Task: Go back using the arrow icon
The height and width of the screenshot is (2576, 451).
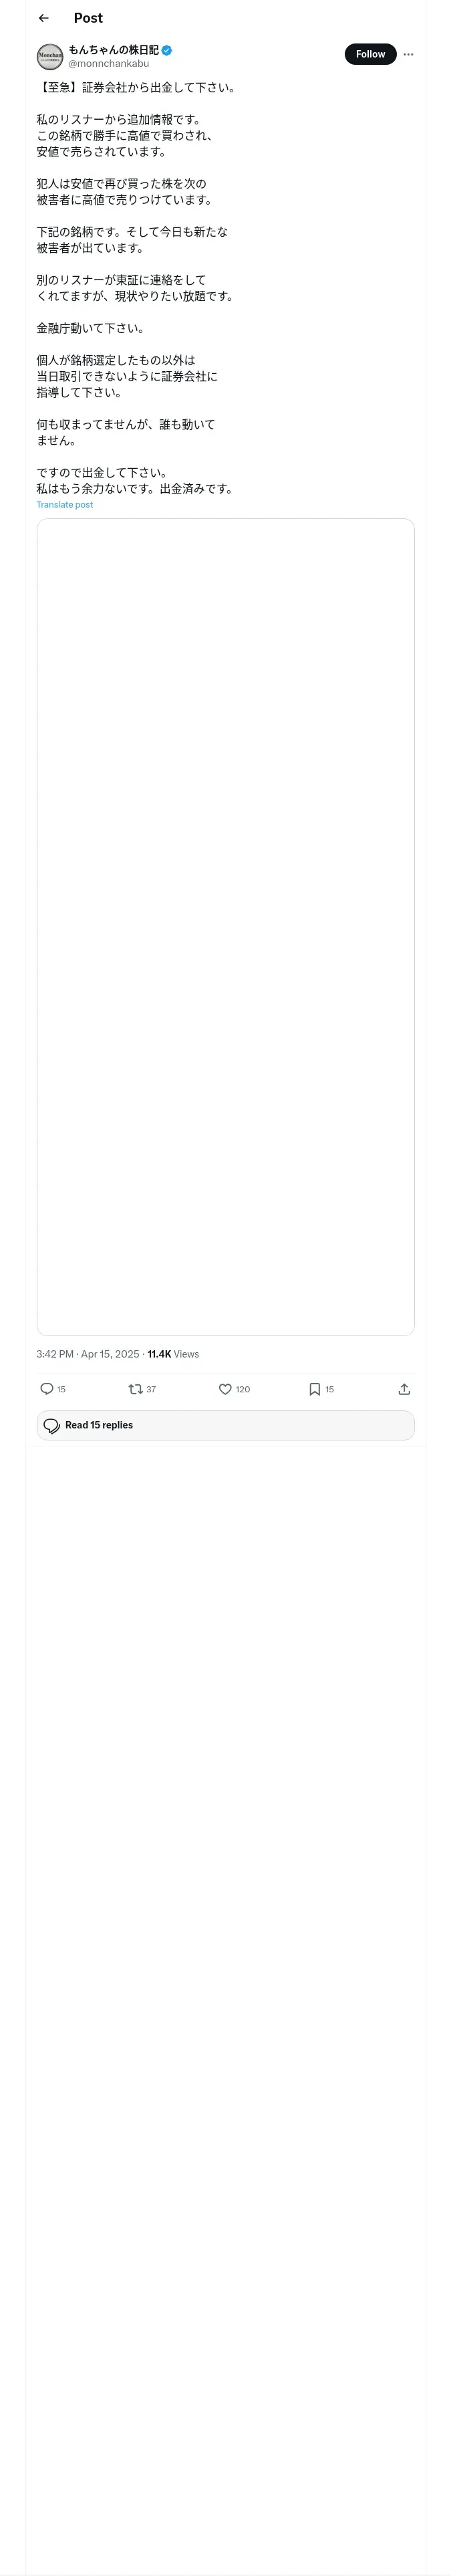Action: point(43,18)
